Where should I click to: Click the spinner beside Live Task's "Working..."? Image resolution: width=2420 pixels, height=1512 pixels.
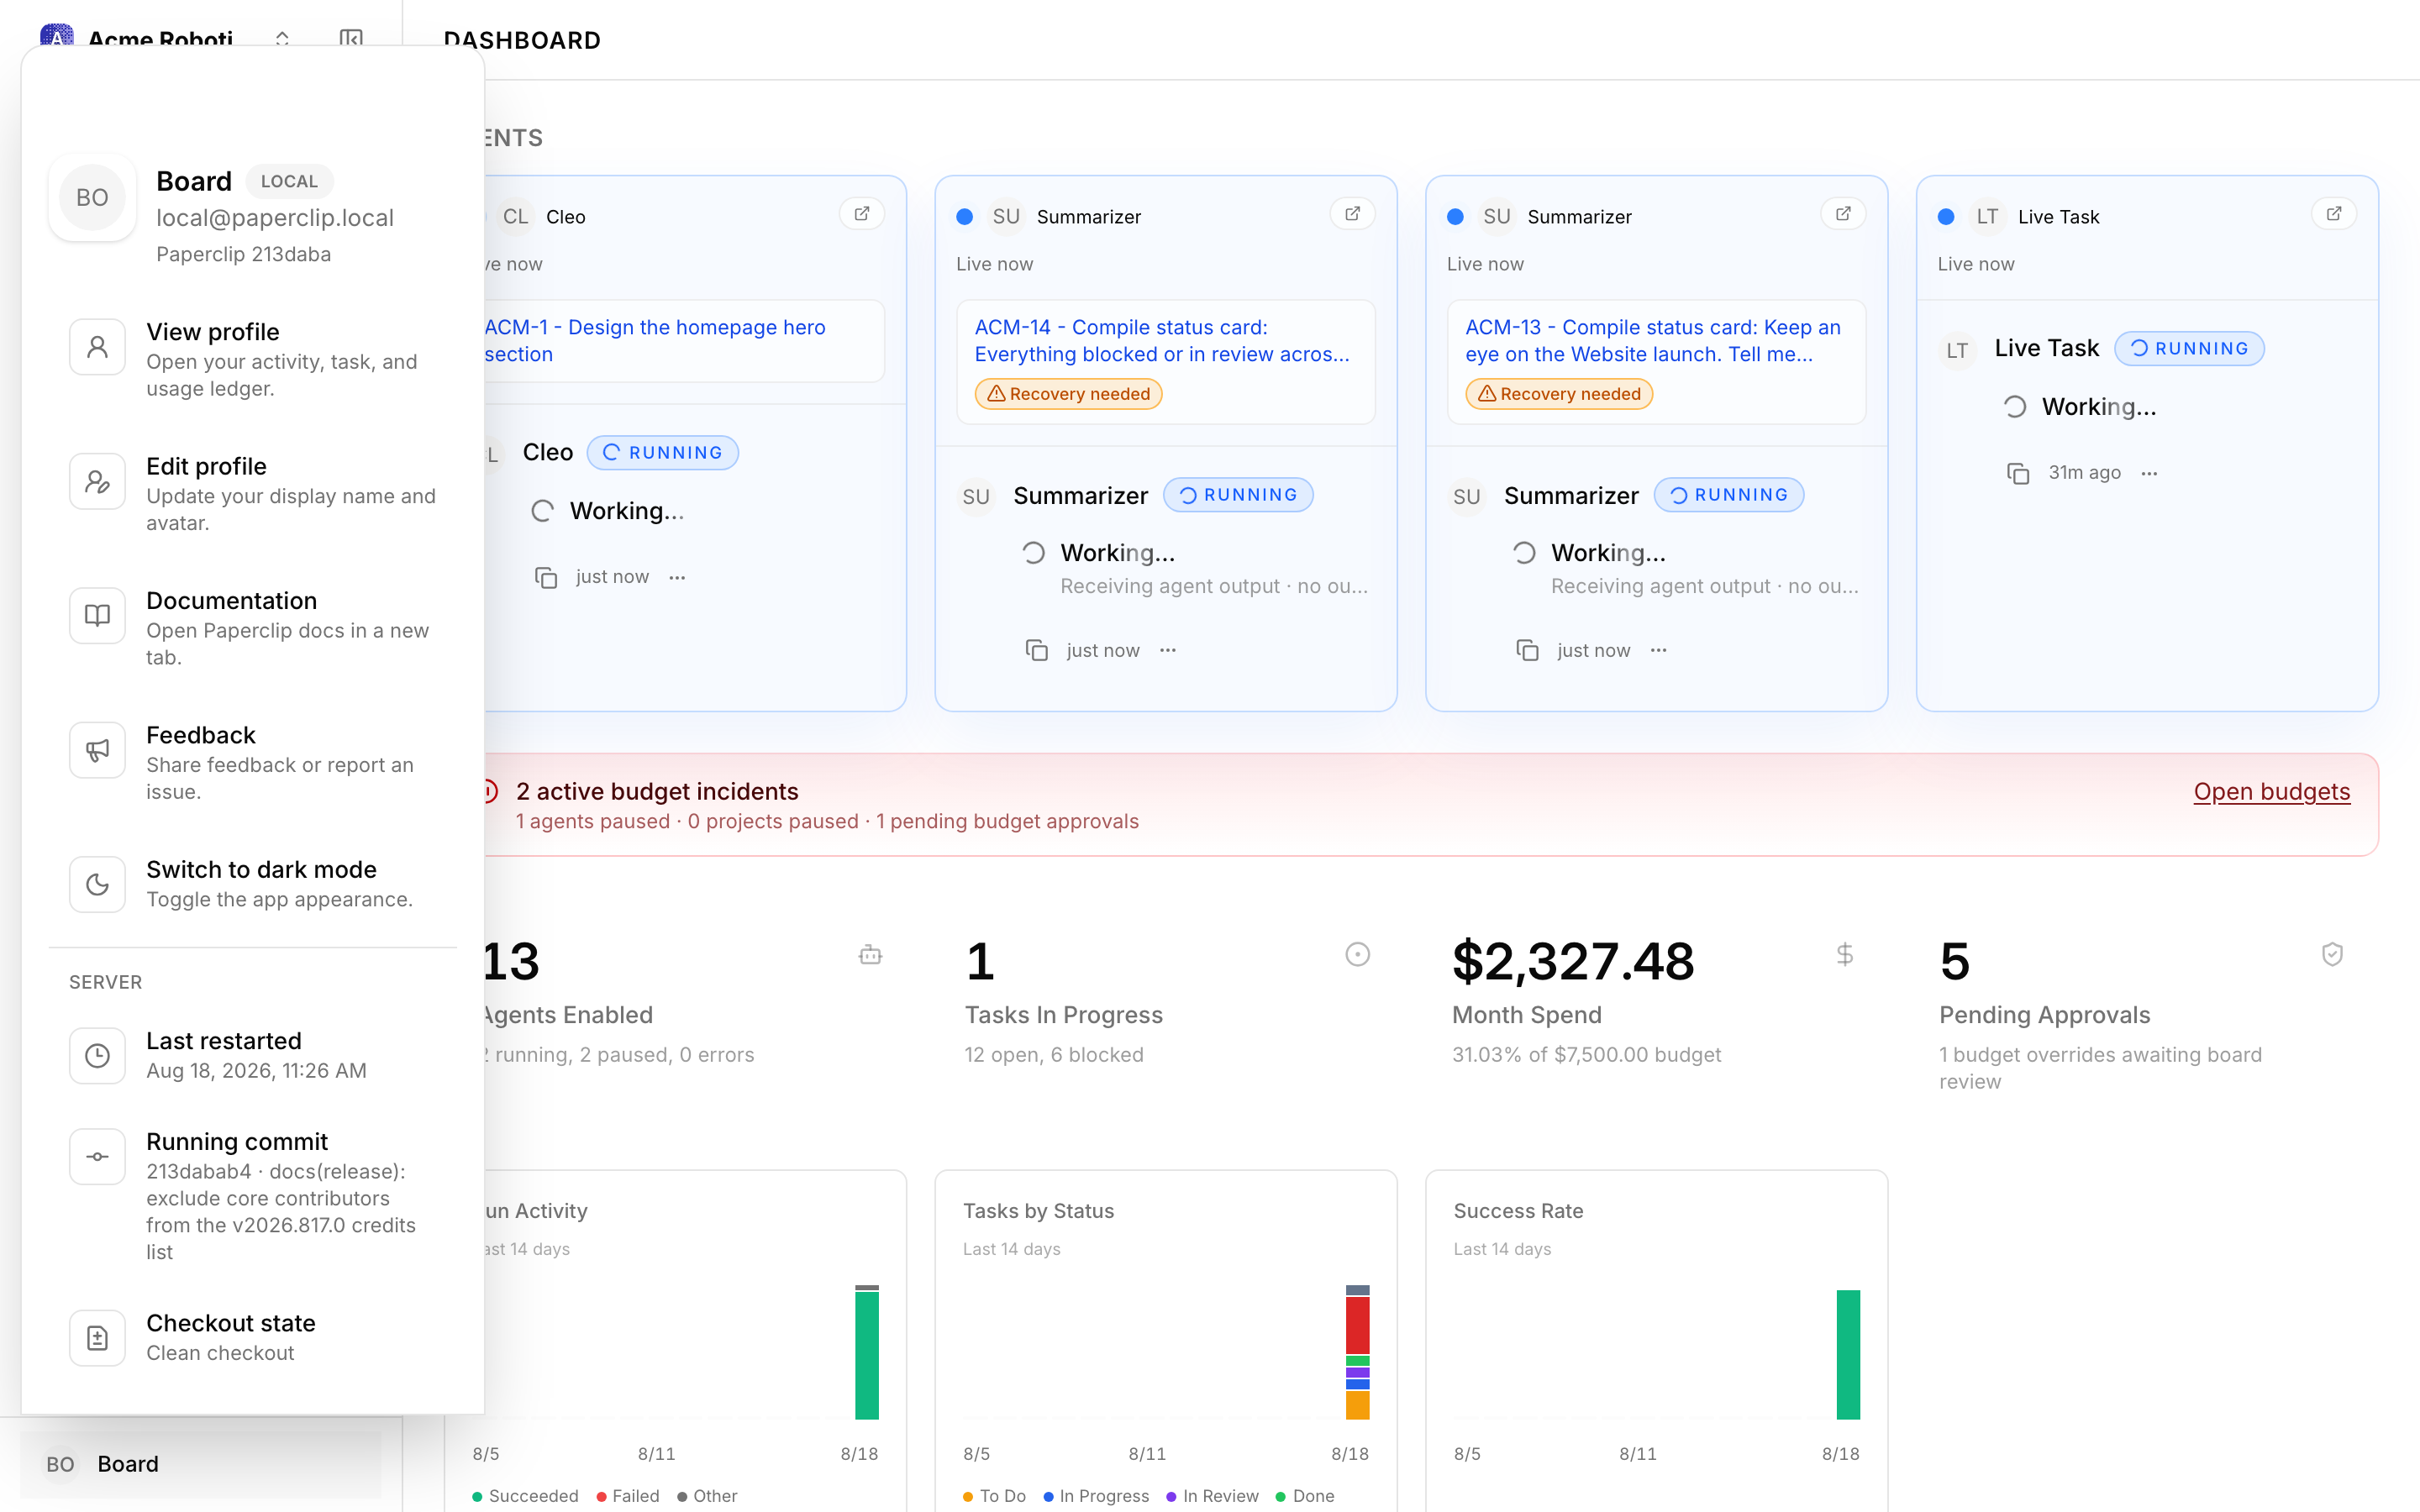2014,407
